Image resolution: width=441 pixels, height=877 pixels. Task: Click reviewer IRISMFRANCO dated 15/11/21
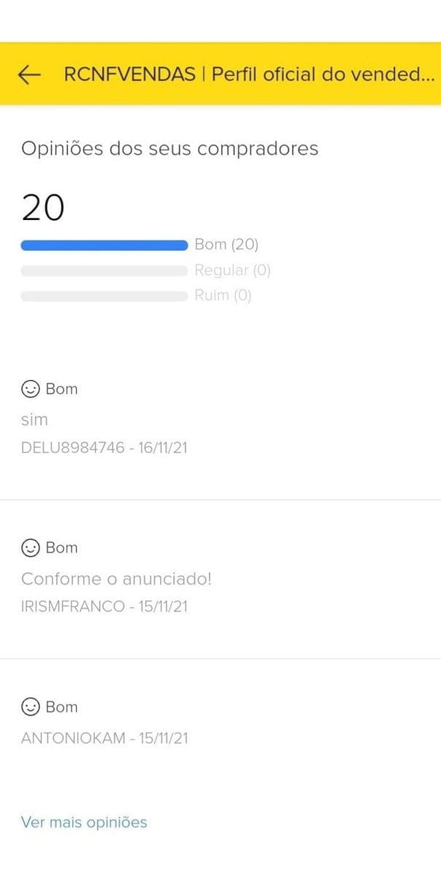(x=104, y=607)
